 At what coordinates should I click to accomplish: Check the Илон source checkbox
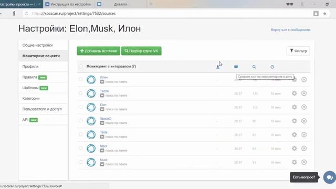click(80, 79)
